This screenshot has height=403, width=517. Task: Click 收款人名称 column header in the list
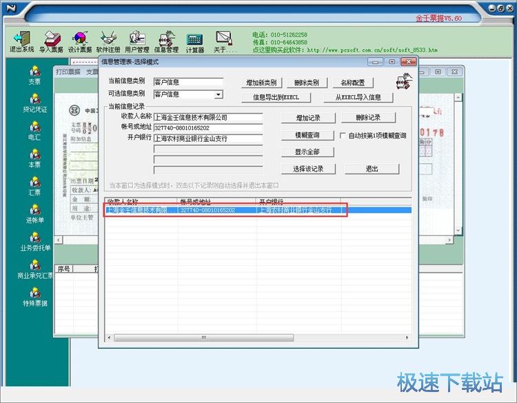click(141, 201)
